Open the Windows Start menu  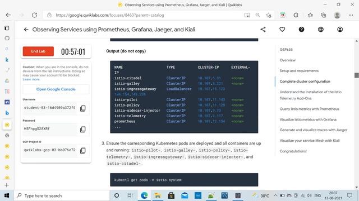click(7, 195)
